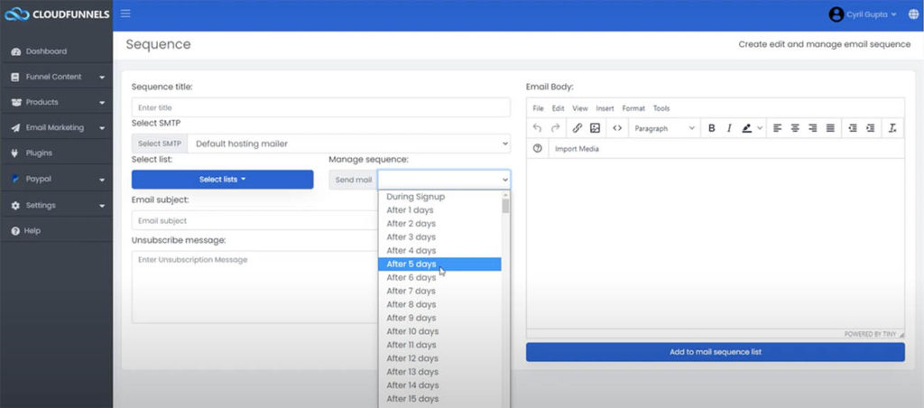Select After 3 days option
The height and width of the screenshot is (408, 924).
pyautogui.click(x=439, y=237)
